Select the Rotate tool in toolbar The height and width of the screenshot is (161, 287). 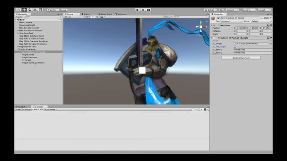pyautogui.click(x=30, y=10)
